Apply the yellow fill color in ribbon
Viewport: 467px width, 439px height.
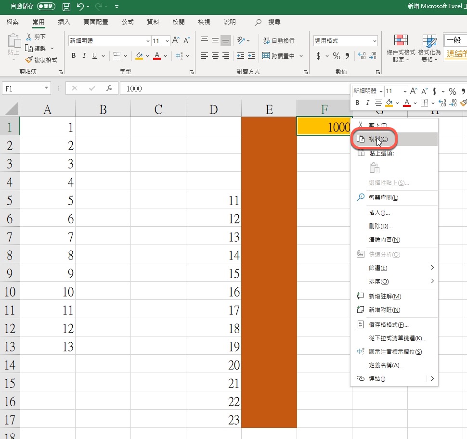tap(139, 56)
